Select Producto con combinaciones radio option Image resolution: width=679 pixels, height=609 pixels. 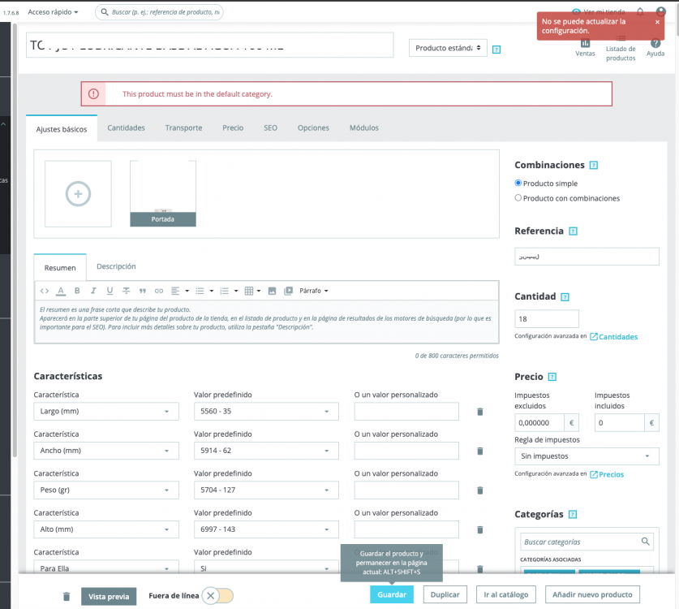coord(518,197)
